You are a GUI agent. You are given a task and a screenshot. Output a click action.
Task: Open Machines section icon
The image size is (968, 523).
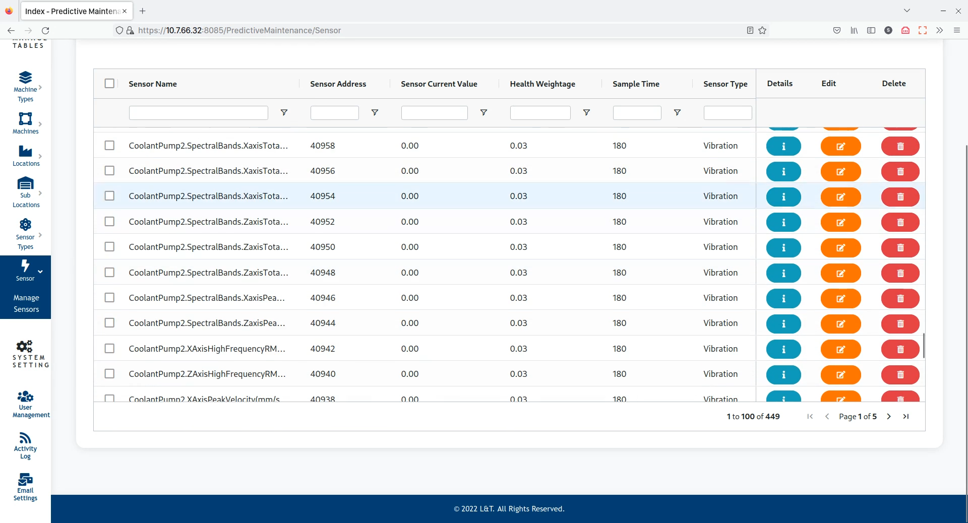[25, 118]
